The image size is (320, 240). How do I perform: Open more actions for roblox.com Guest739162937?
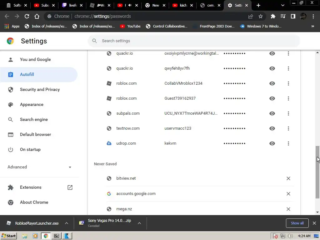tap(288, 98)
